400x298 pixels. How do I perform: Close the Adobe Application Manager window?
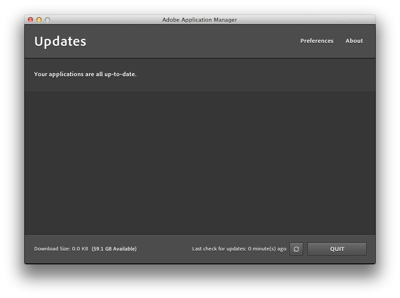click(x=30, y=20)
